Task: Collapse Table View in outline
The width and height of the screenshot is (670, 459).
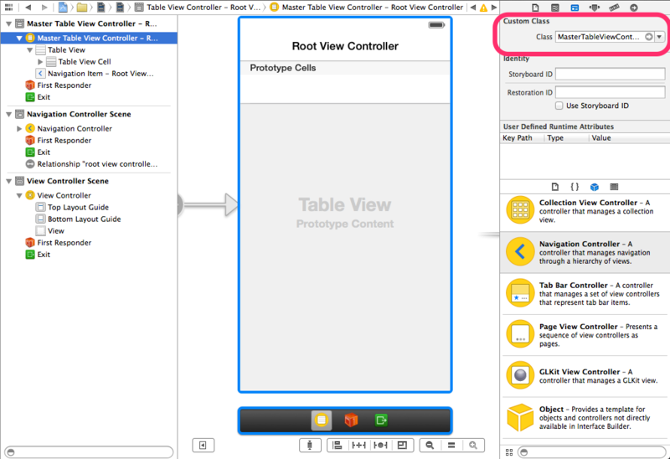Action: point(30,50)
